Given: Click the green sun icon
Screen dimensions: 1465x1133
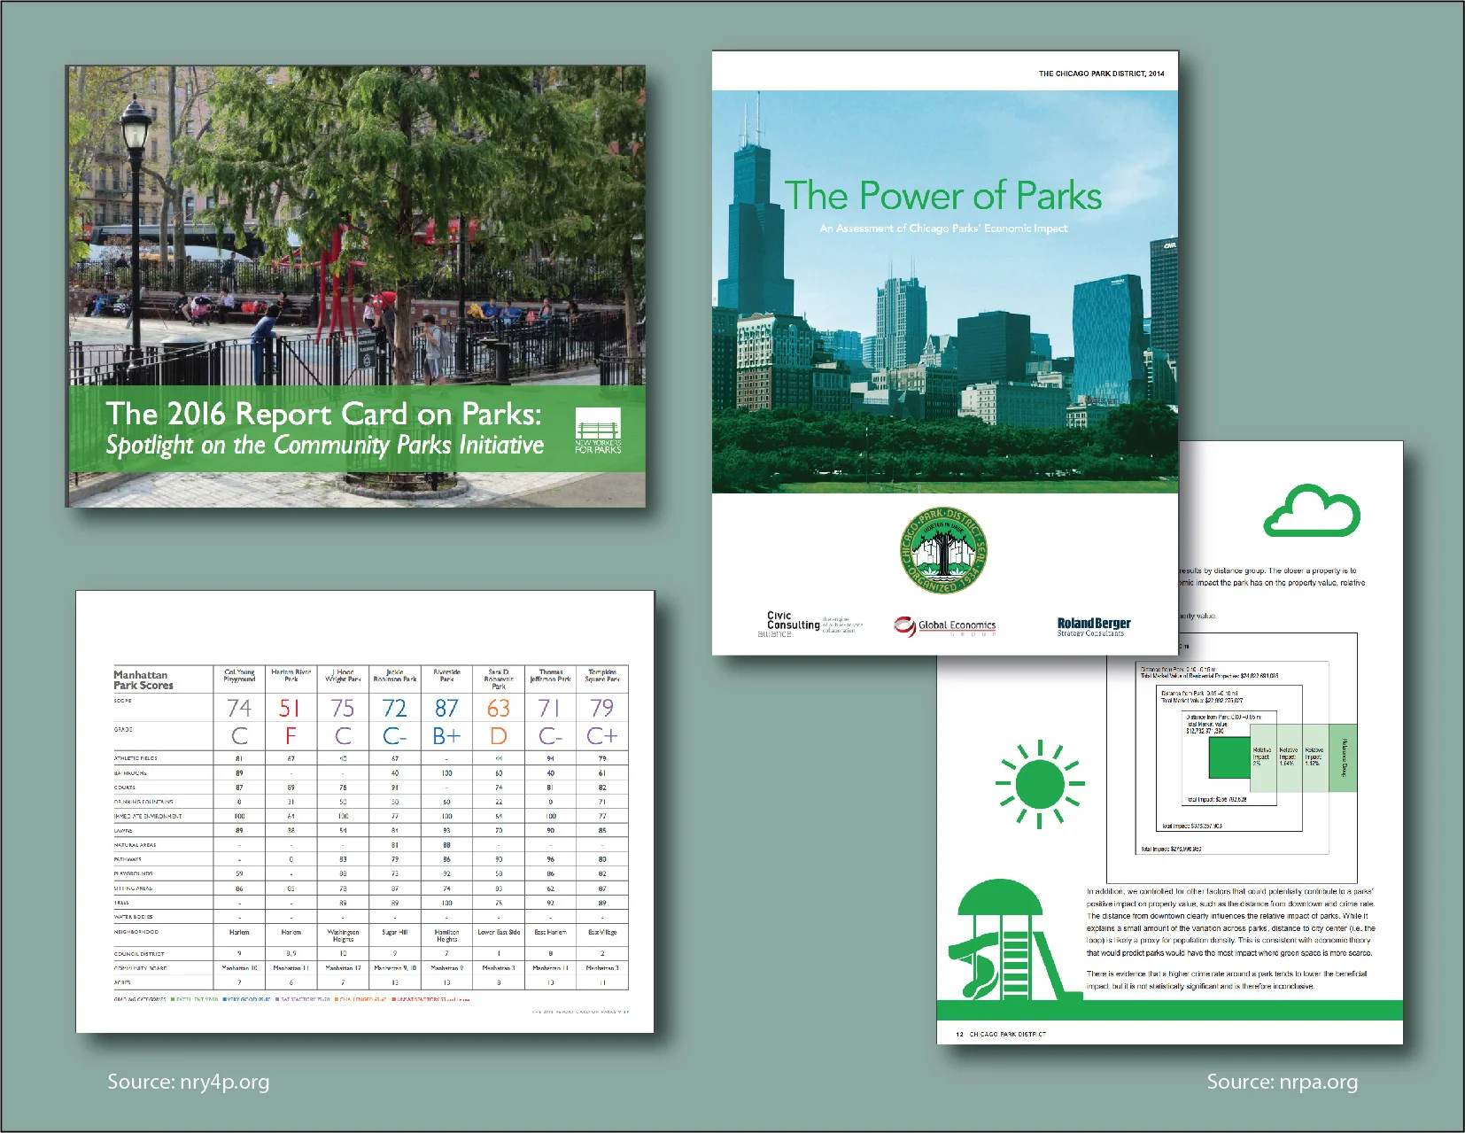Looking at the screenshot, I should (1040, 784).
